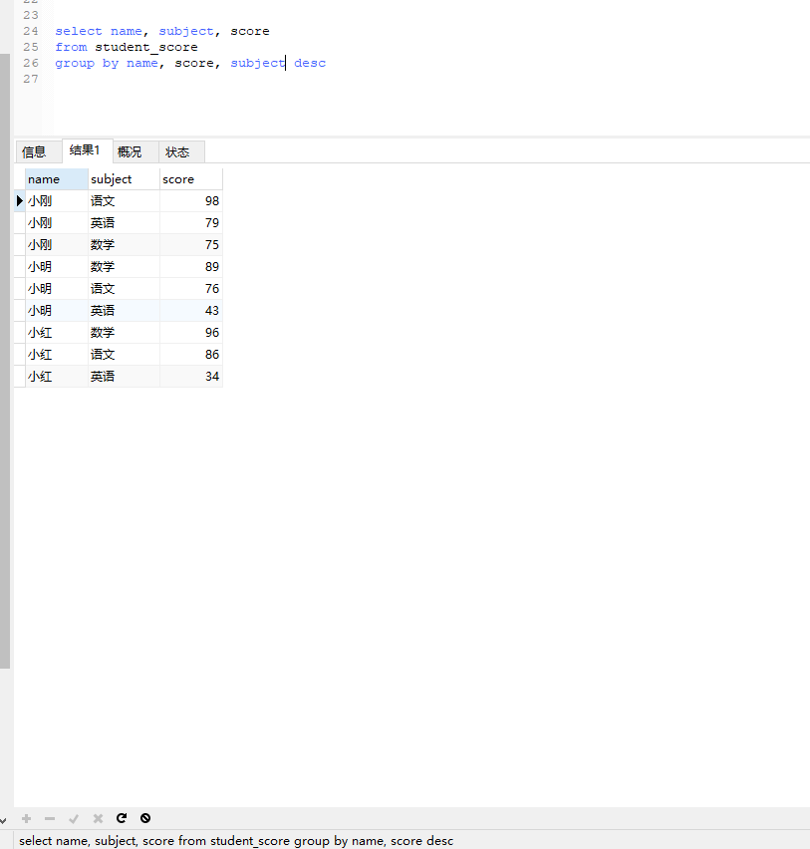This screenshot has height=849, width=810.
Task: Click the discard changes X icon
Action: tap(98, 818)
